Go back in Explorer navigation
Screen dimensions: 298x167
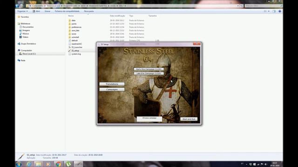click(x=17, y=6)
